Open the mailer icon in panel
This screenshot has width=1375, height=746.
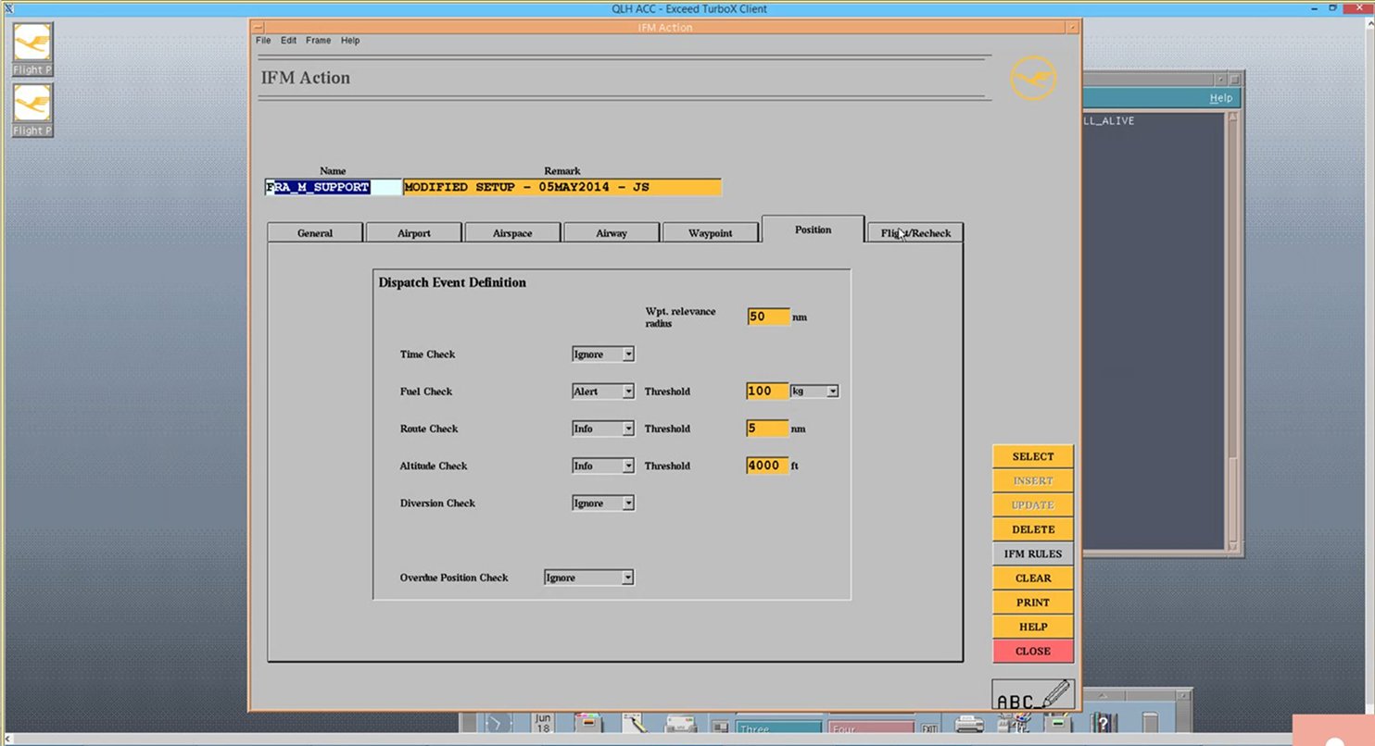[681, 723]
